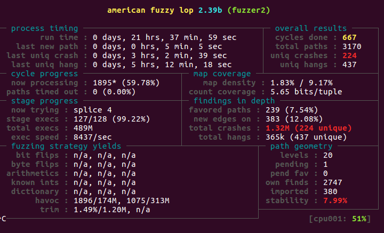Click the 'map coverage' section heading
384x233 pixels.
[222, 74]
